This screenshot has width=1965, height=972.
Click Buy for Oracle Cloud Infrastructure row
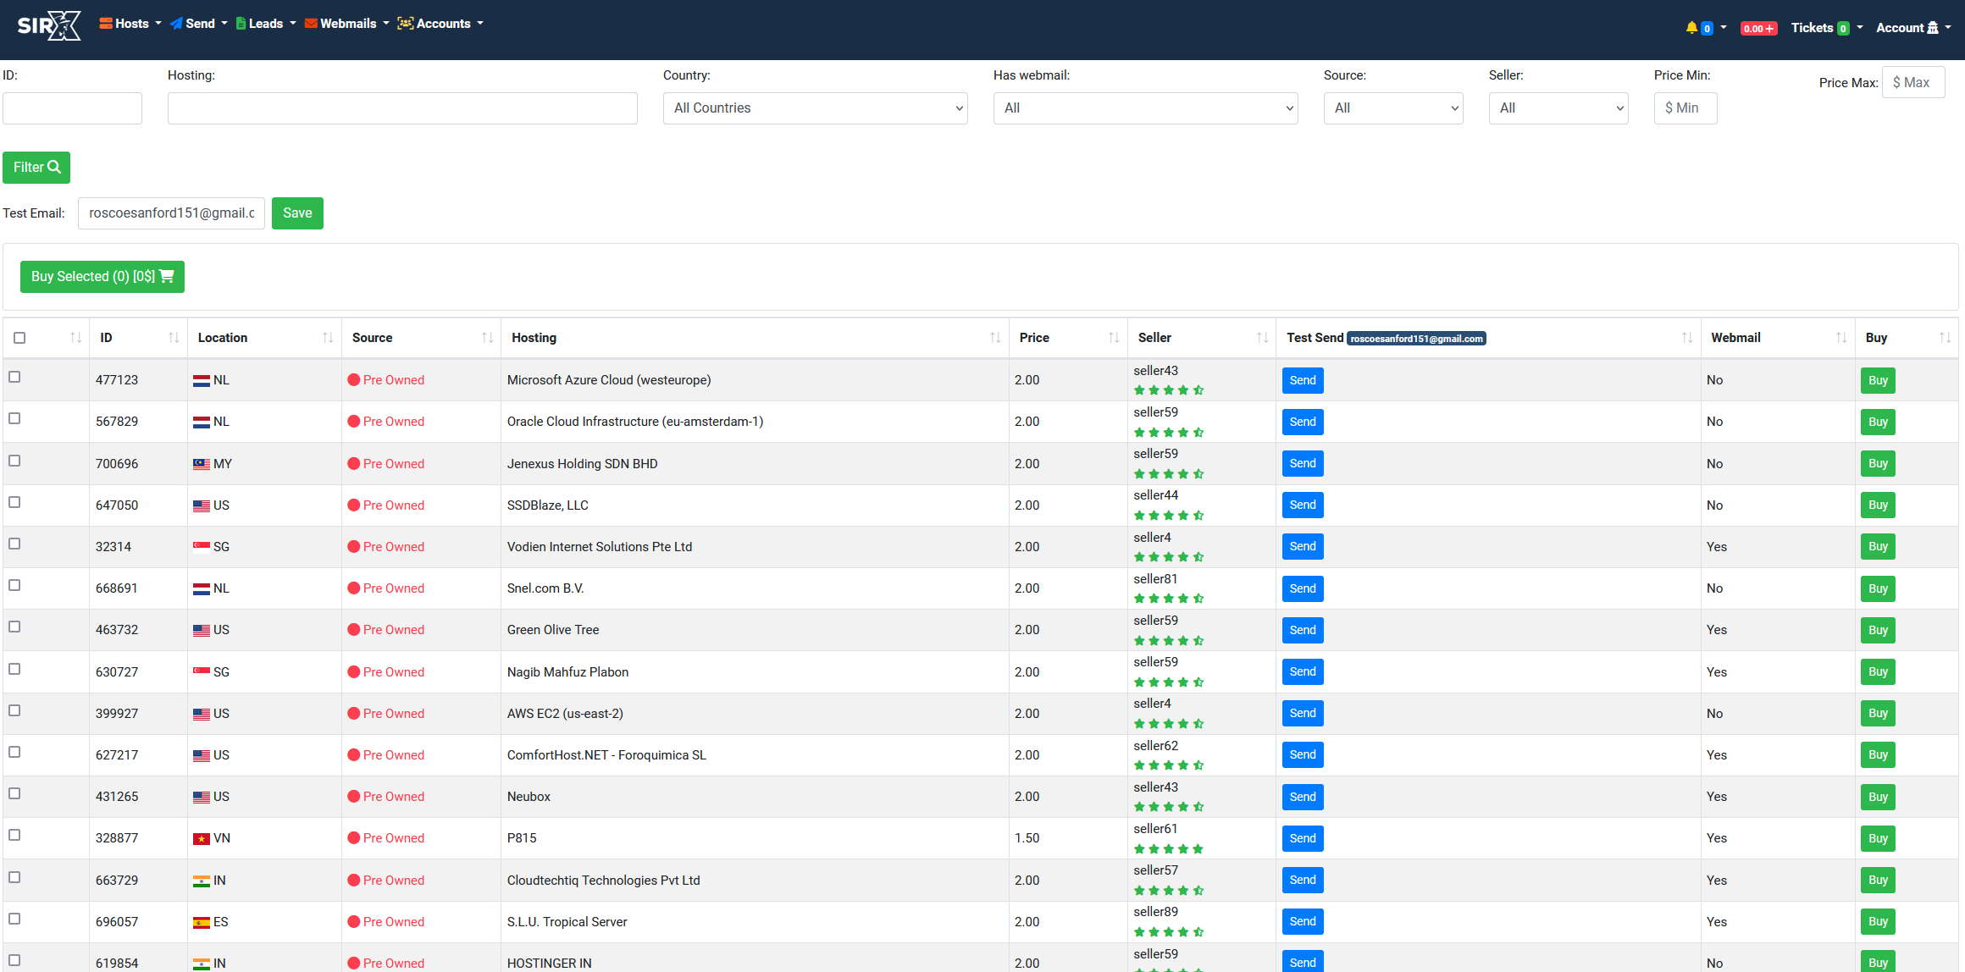(1879, 422)
